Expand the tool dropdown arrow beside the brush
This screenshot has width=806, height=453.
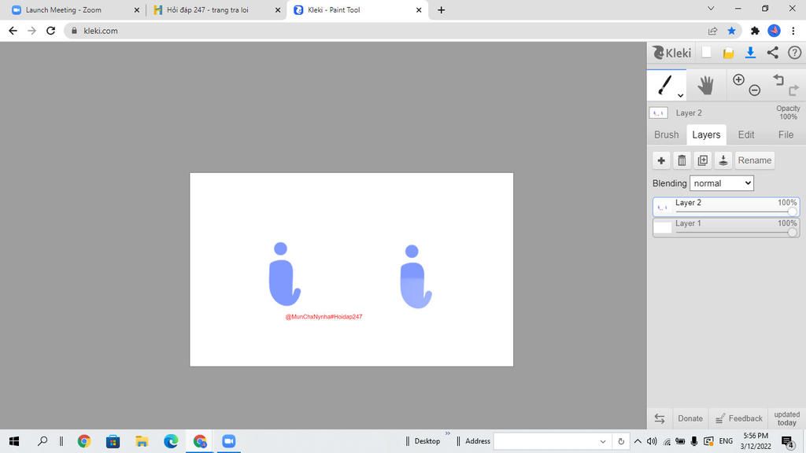tap(680, 95)
